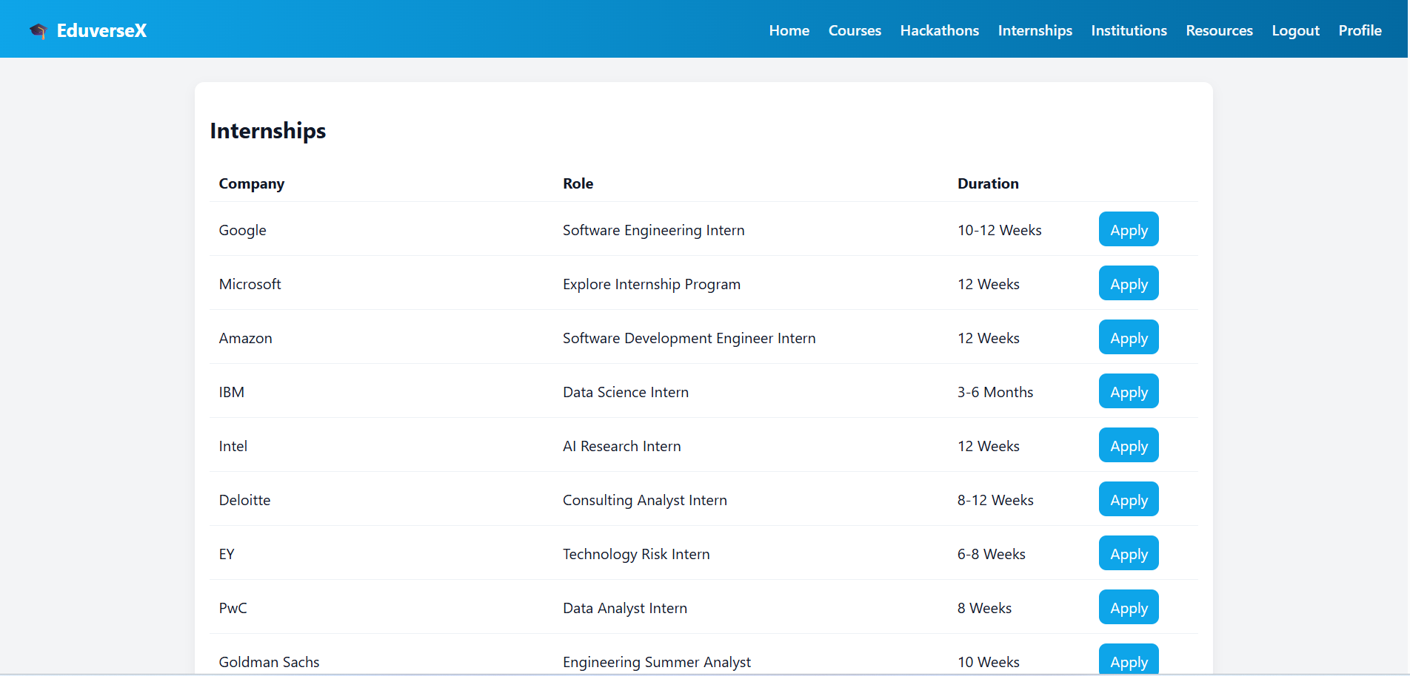Click the Engineering Summer Analyst role
The image size is (1410, 676).
click(657, 662)
